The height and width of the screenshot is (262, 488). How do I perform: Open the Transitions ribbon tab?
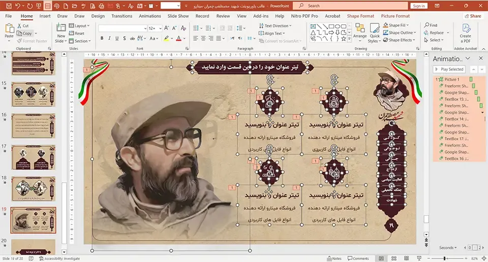click(x=121, y=16)
